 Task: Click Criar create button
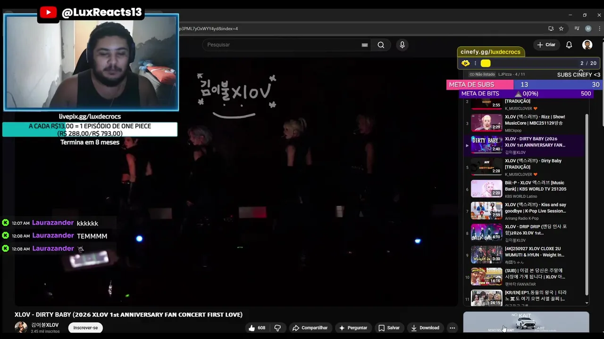(x=546, y=45)
